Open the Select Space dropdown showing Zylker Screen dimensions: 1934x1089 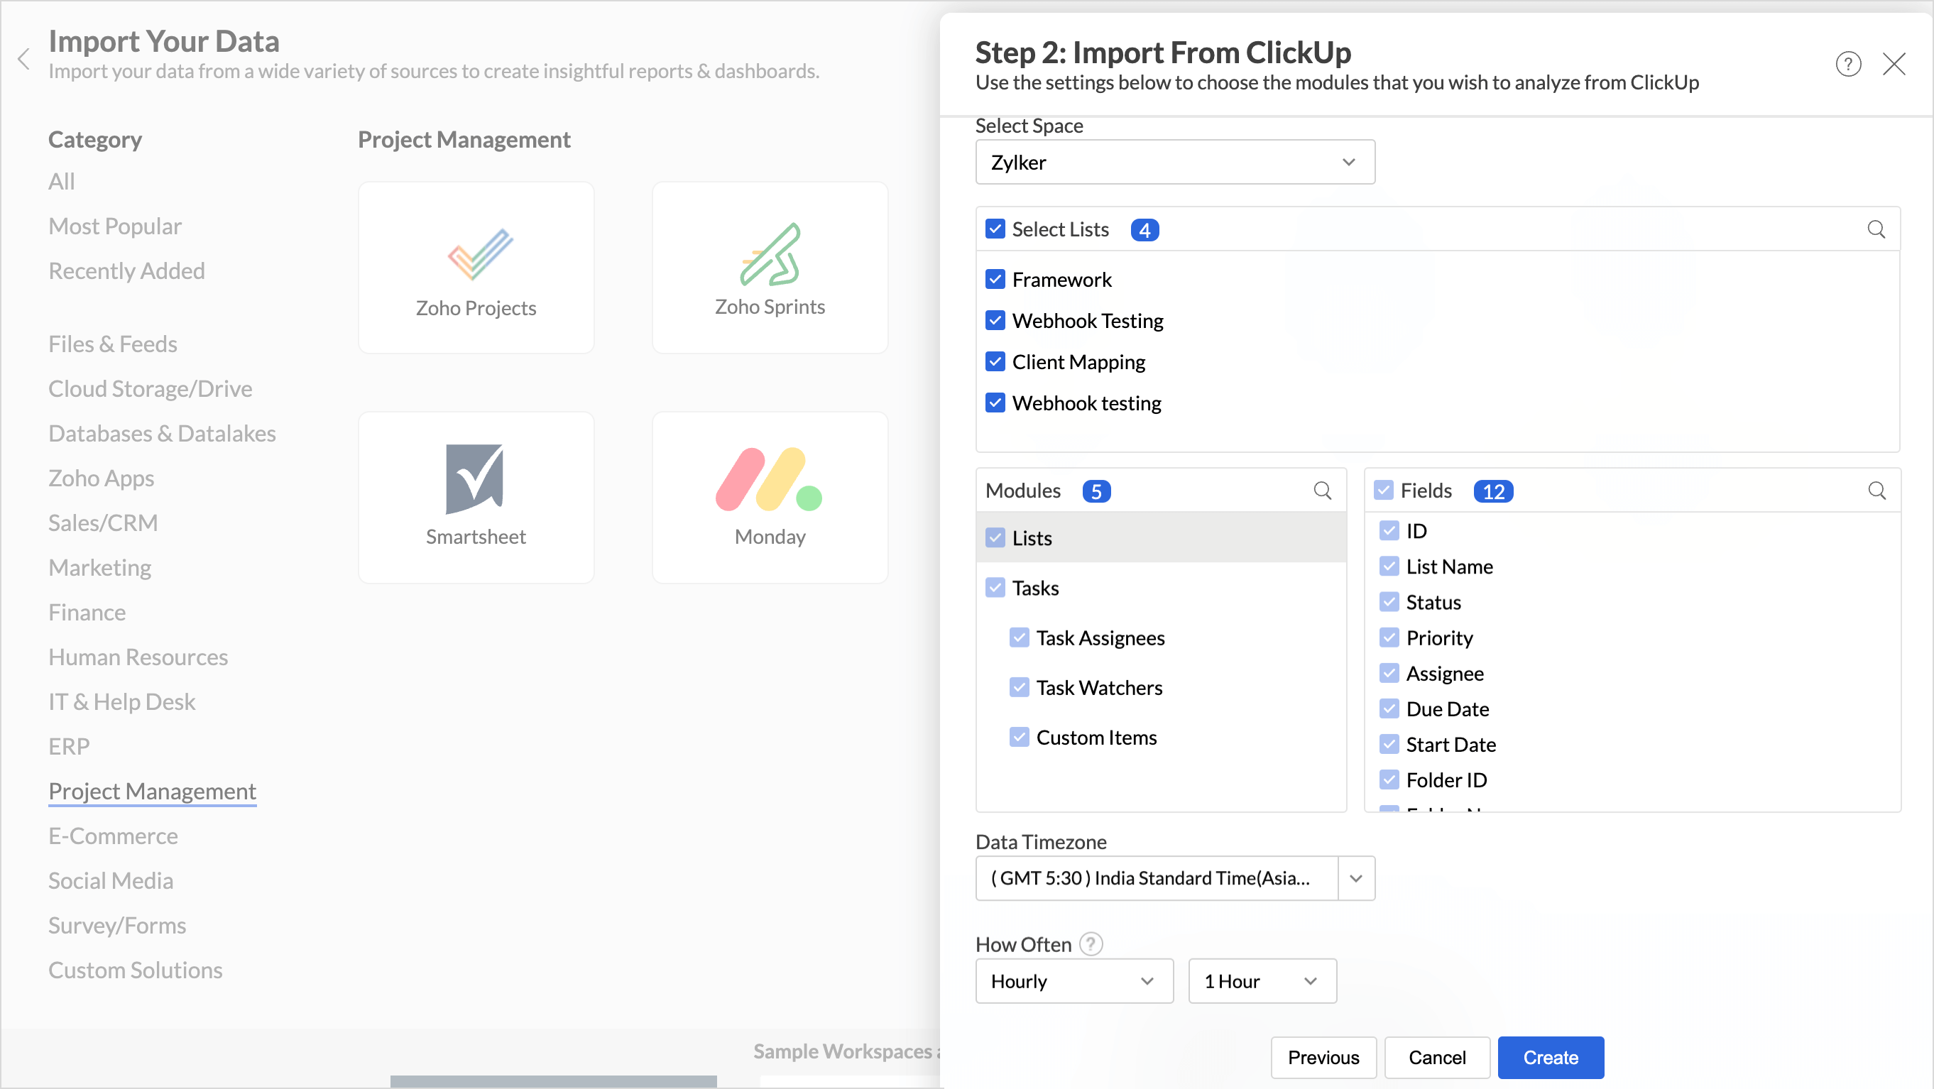[x=1175, y=162]
